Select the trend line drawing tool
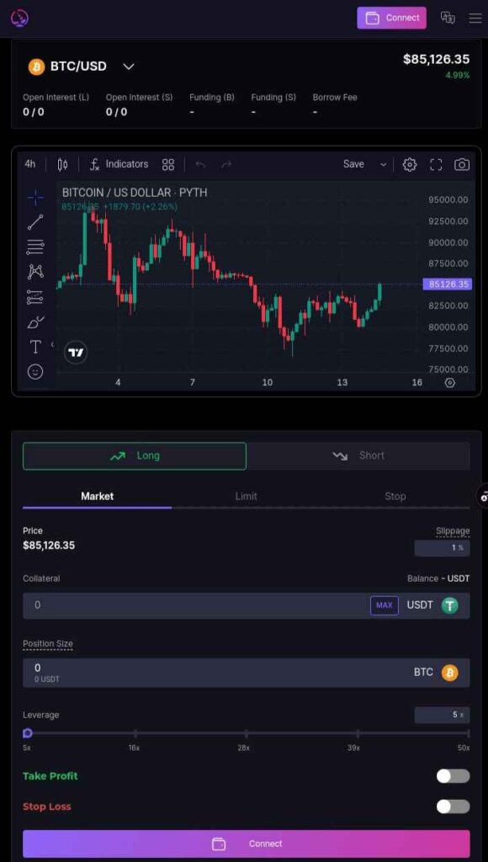The image size is (488, 862). (x=35, y=222)
